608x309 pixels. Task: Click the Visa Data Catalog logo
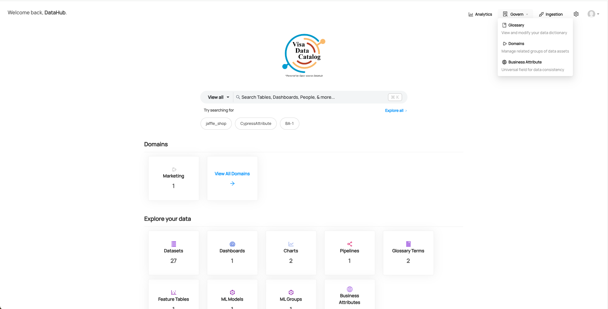[304, 55]
